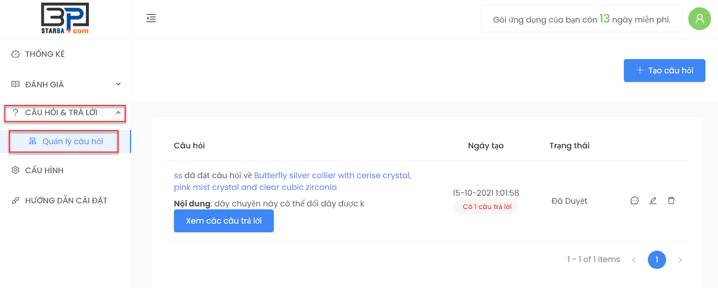
Task: Open the Butterfly silver collier product link
Action: pos(332,175)
